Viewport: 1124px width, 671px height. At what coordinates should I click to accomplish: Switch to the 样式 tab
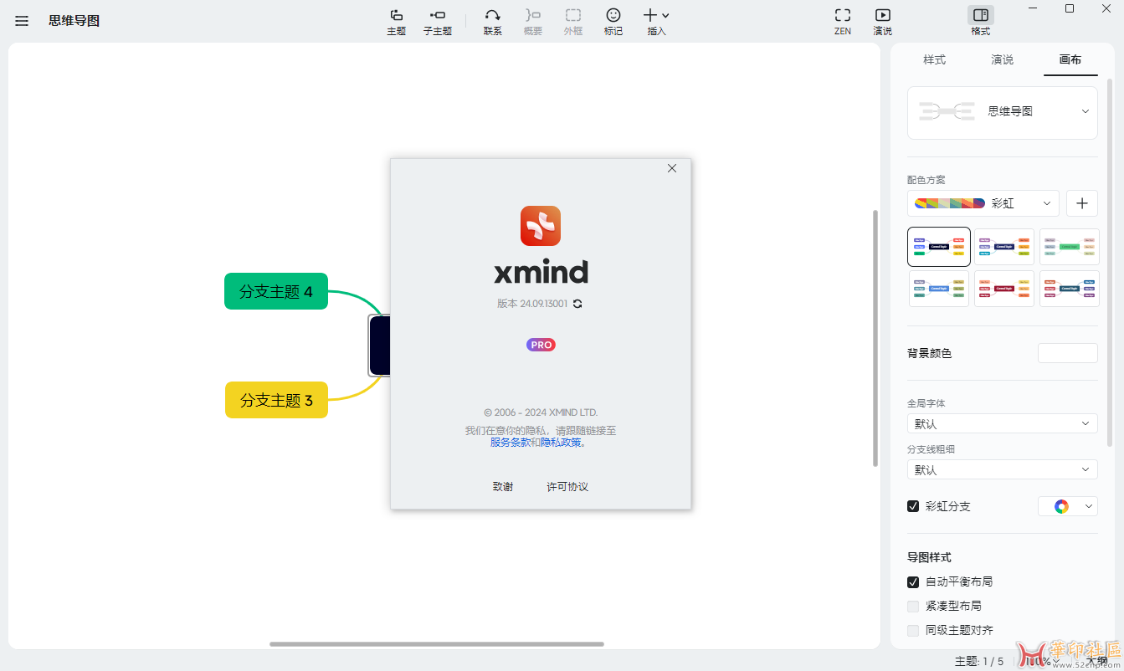tap(935, 59)
